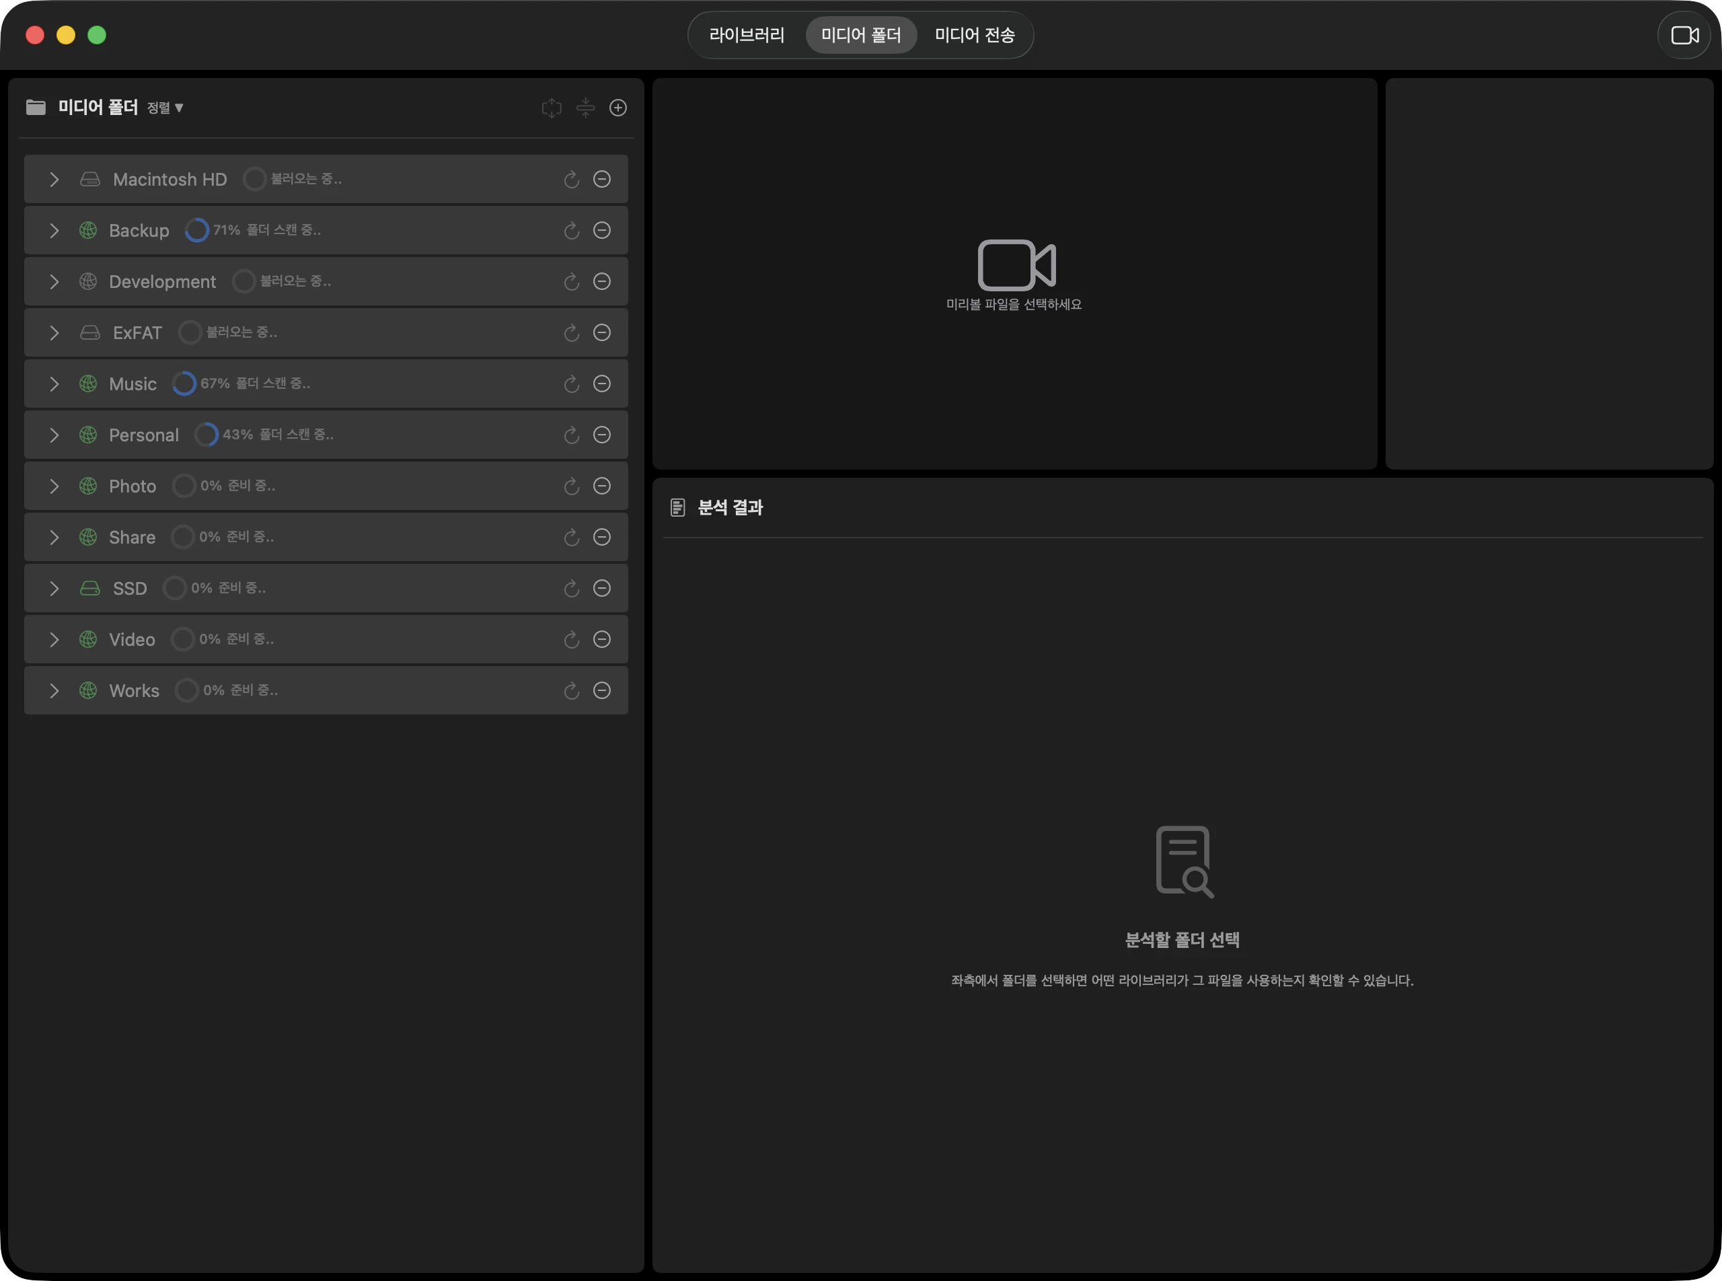The image size is (1722, 1281).
Task: Click the Macintosh HD 불러오는 중 status
Action: coord(306,179)
